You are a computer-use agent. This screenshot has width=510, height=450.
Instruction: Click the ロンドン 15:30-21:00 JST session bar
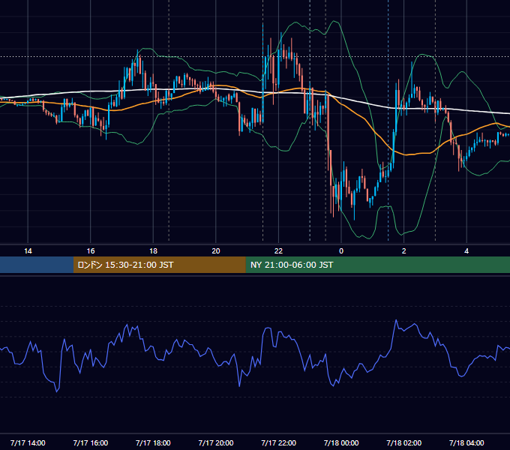pyautogui.click(x=159, y=265)
